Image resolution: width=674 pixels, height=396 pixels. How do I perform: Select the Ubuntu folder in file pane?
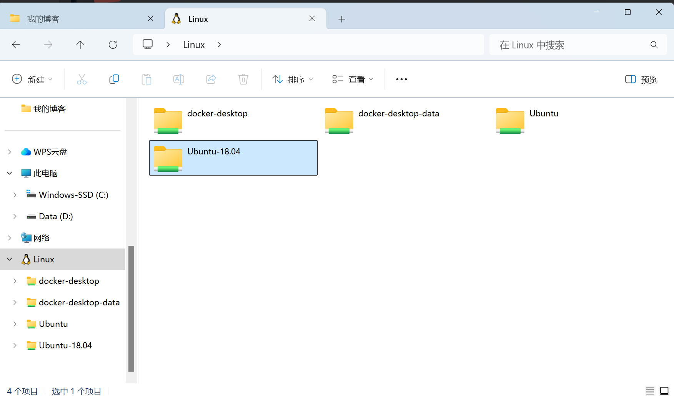[x=575, y=120]
